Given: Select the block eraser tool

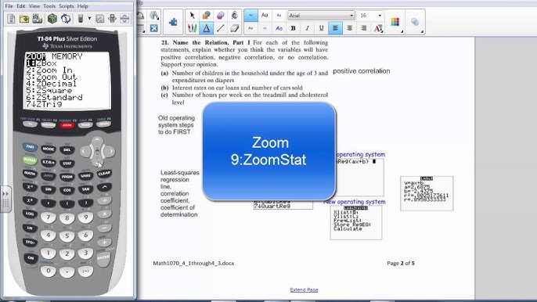Looking at the screenshot, I should click(x=235, y=28).
